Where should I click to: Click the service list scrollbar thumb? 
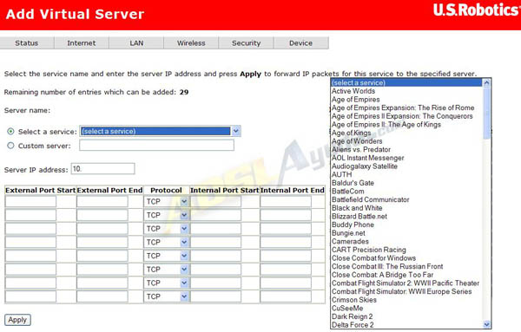(x=487, y=113)
